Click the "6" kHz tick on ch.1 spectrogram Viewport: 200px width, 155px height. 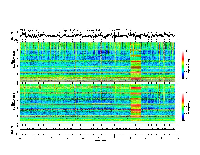click(18, 58)
